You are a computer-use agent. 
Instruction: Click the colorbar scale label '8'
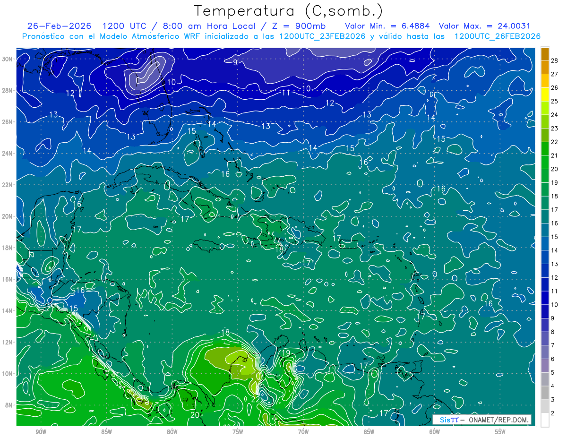click(x=553, y=332)
